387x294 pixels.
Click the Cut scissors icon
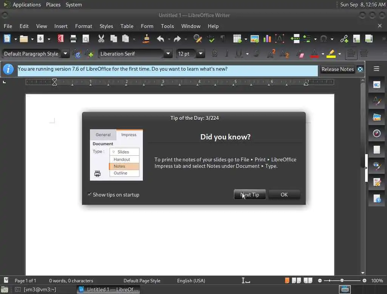[x=101, y=39]
